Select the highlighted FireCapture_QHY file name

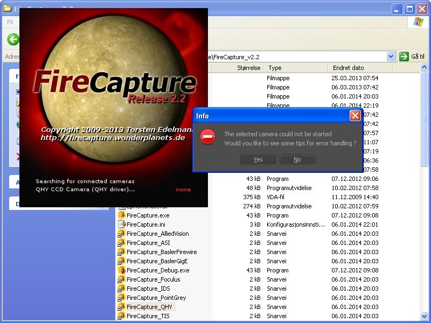[x=149, y=307]
